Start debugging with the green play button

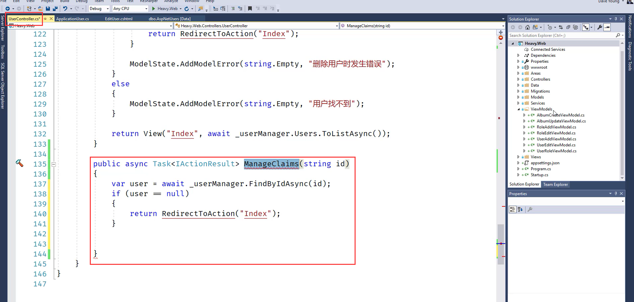[x=154, y=9]
